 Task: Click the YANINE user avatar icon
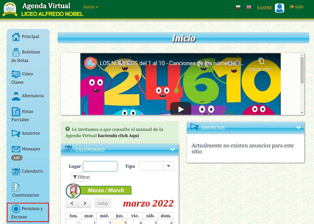click(x=279, y=8)
